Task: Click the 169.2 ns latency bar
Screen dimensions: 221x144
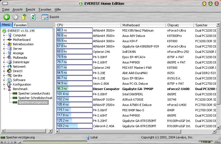Action: point(74,126)
